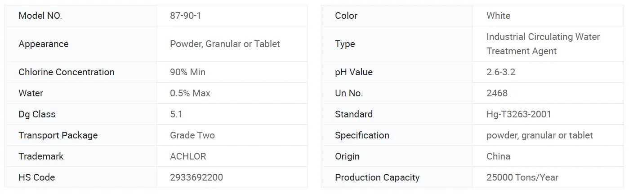The image size is (633, 194).
Task: Select the Color value "White"
Action: 498,16
